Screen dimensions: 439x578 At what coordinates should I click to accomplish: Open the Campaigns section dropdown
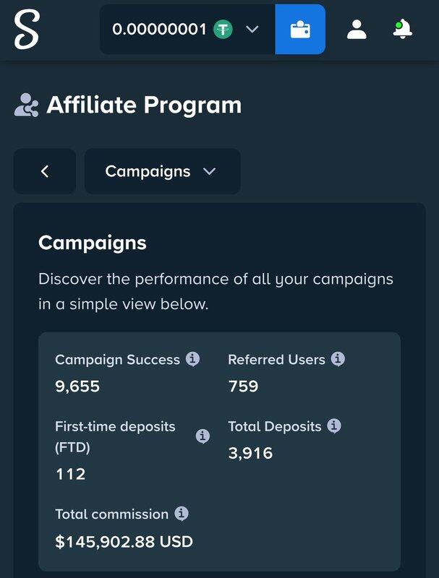(x=162, y=171)
